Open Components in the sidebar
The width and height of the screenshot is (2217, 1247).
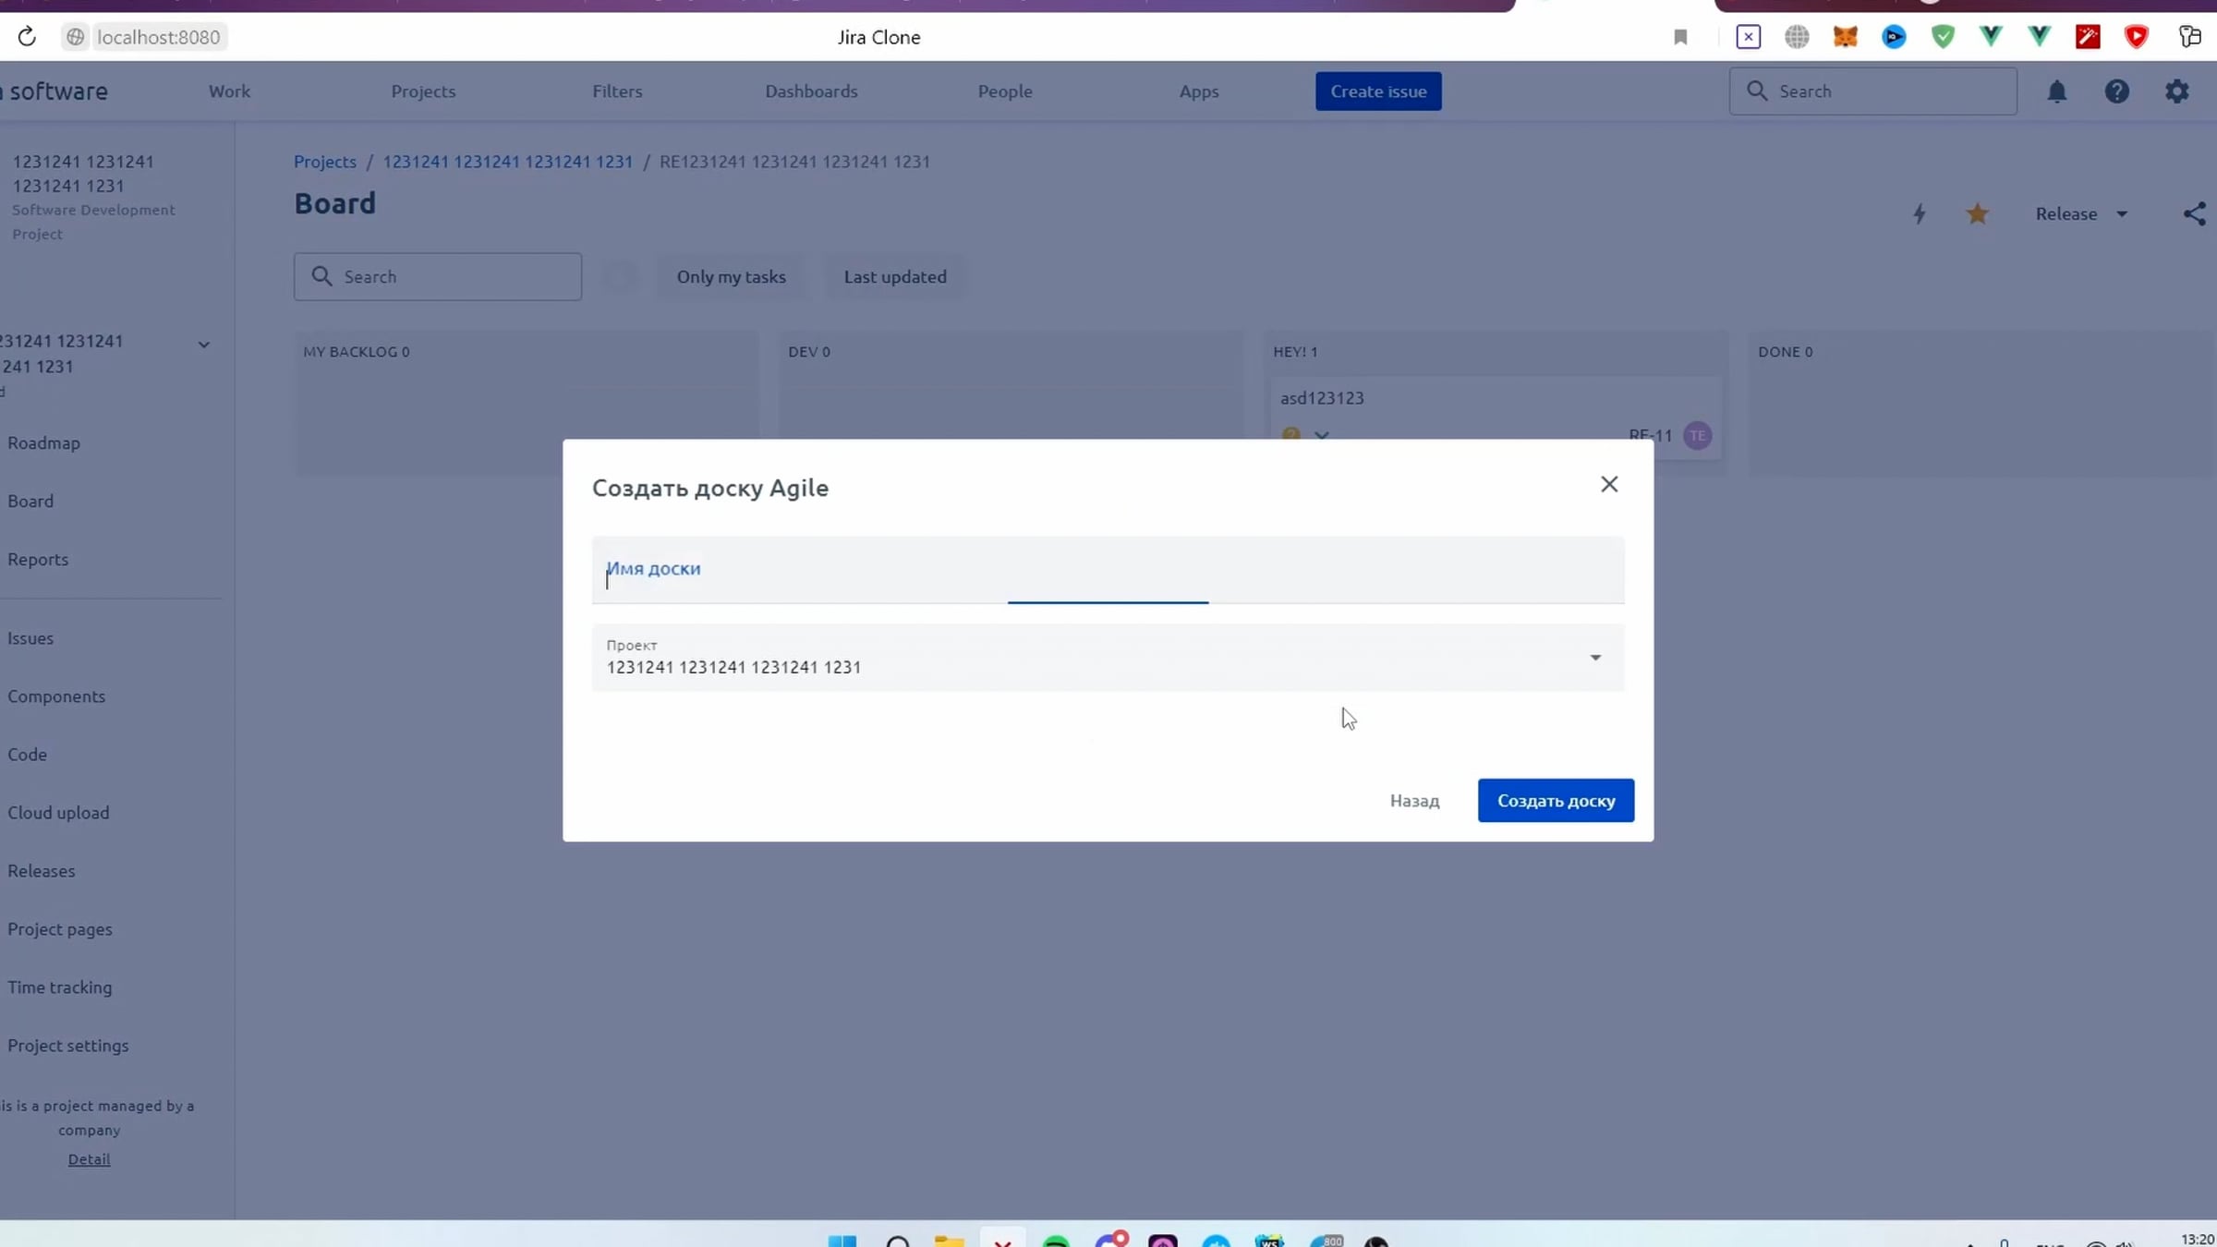(56, 696)
